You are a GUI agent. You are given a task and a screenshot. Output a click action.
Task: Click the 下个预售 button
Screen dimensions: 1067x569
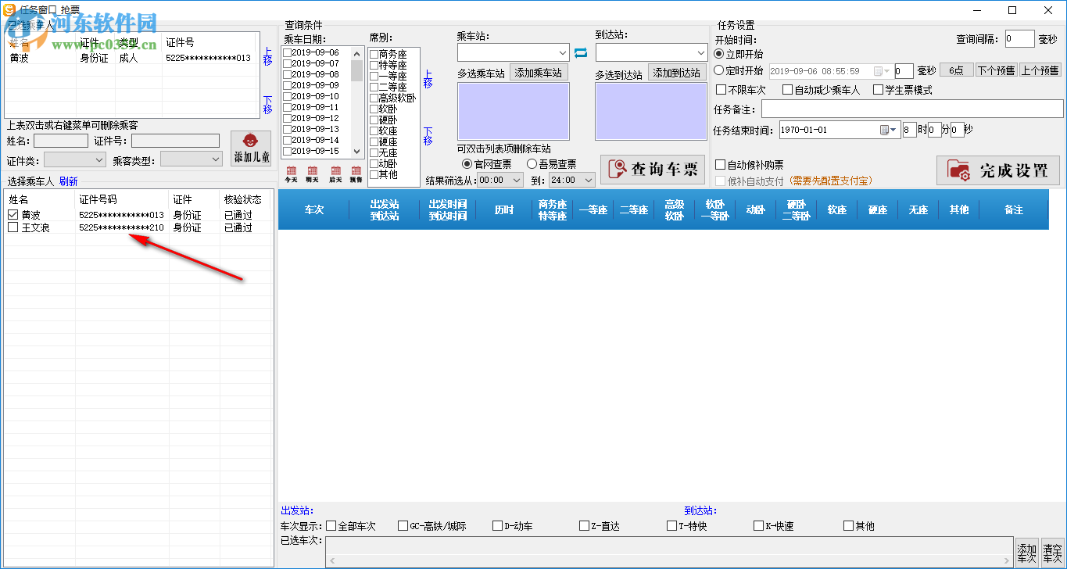coord(996,70)
